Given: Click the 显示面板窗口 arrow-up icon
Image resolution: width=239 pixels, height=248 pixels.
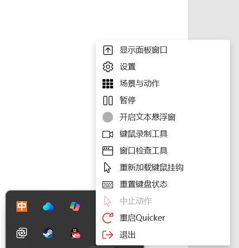Looking at the screenshot, I should click(x=108, y=50).
